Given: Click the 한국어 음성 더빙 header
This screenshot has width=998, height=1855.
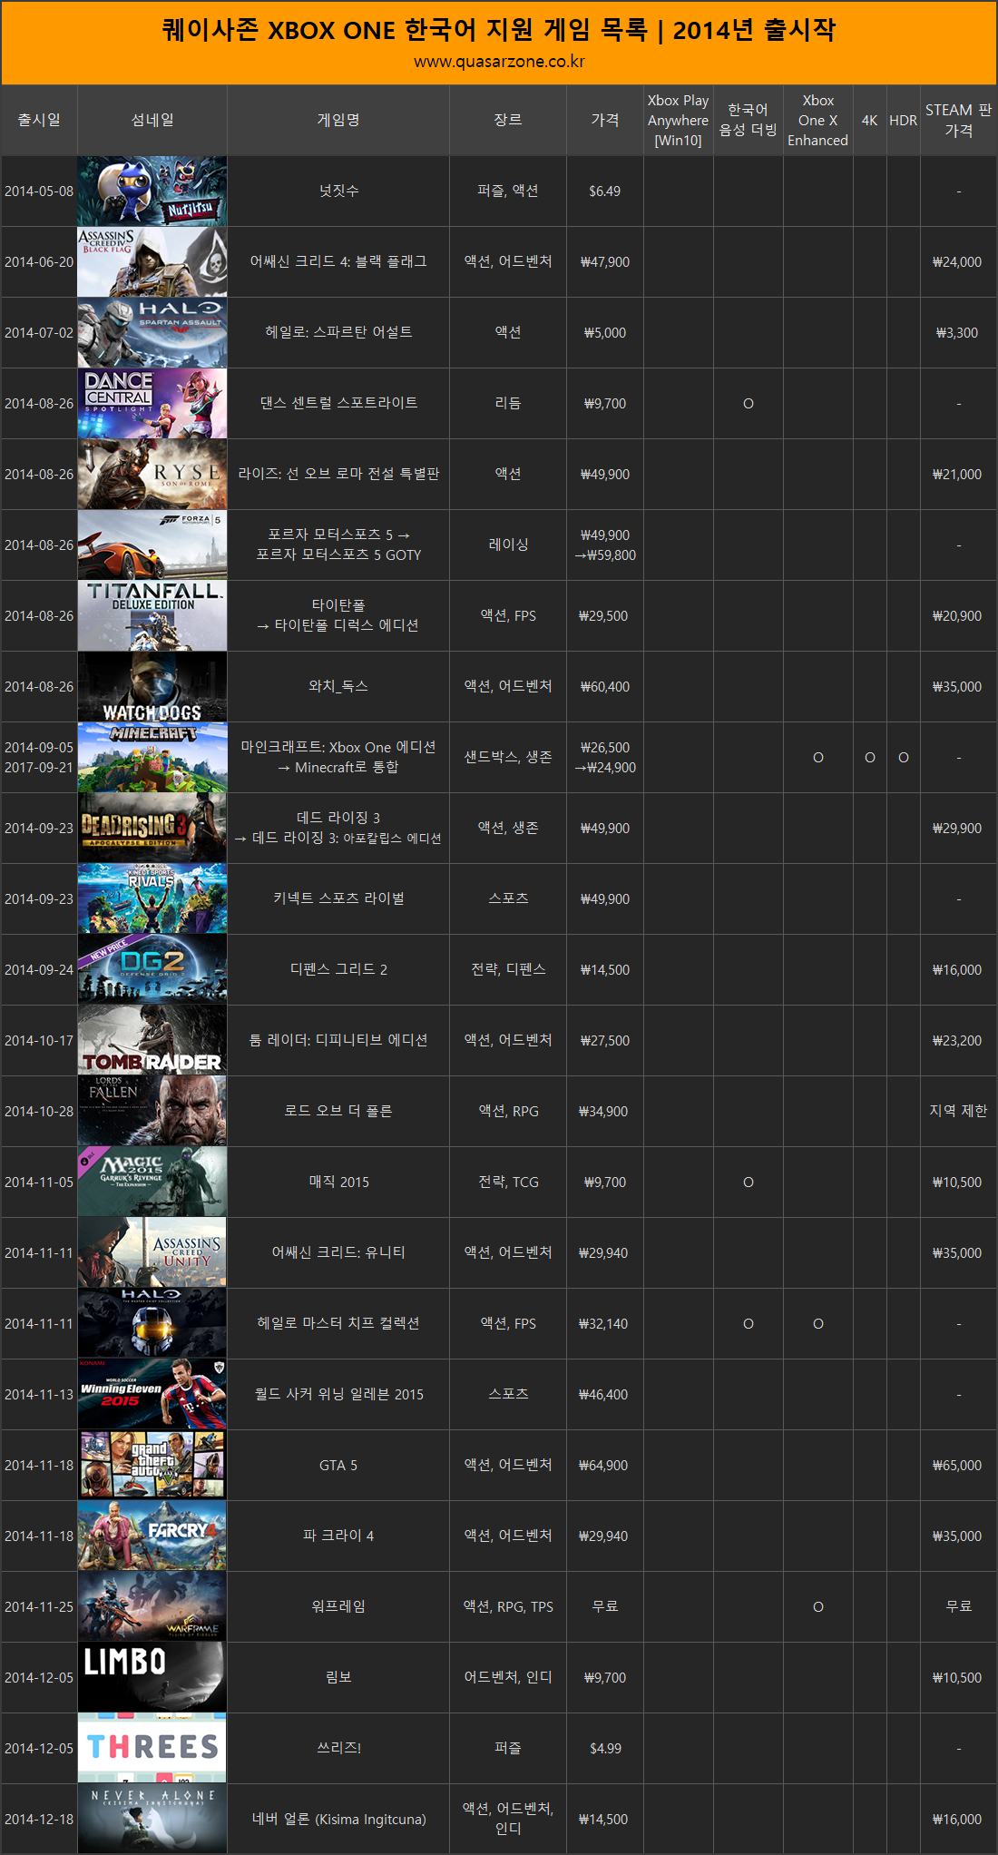Looking at the screenshot, I should [748, 120].
